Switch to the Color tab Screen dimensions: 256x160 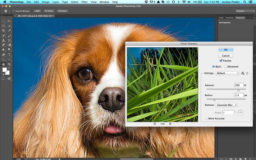point(221,18)
